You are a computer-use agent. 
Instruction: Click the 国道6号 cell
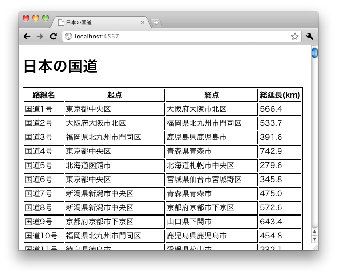pos(44,180)
